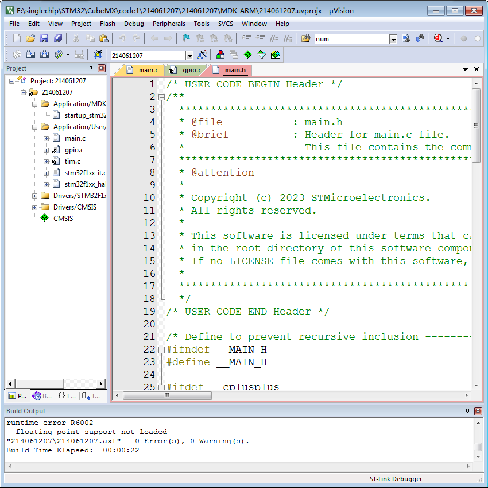Open the batch build dropdown arrow
This screenshot has width=488, height=488.
(x=68, y=55)
